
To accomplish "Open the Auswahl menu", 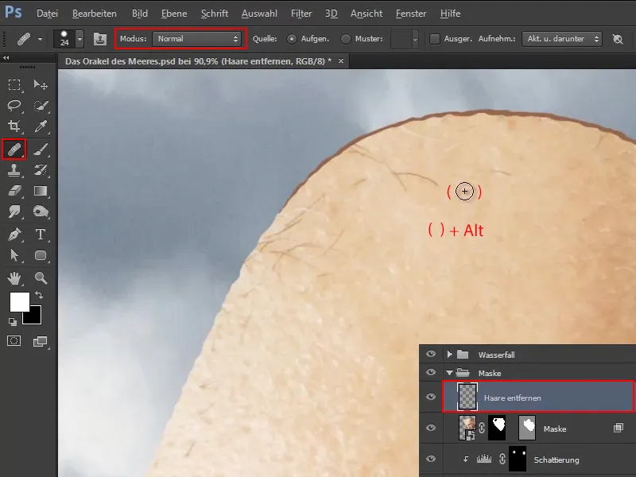I will coord(259,14).
